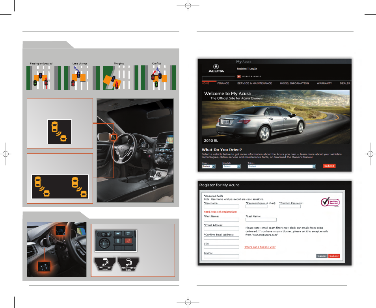376x308 pixels.
Task: Click Submit on the registration form
Action: tap(334, 256)
